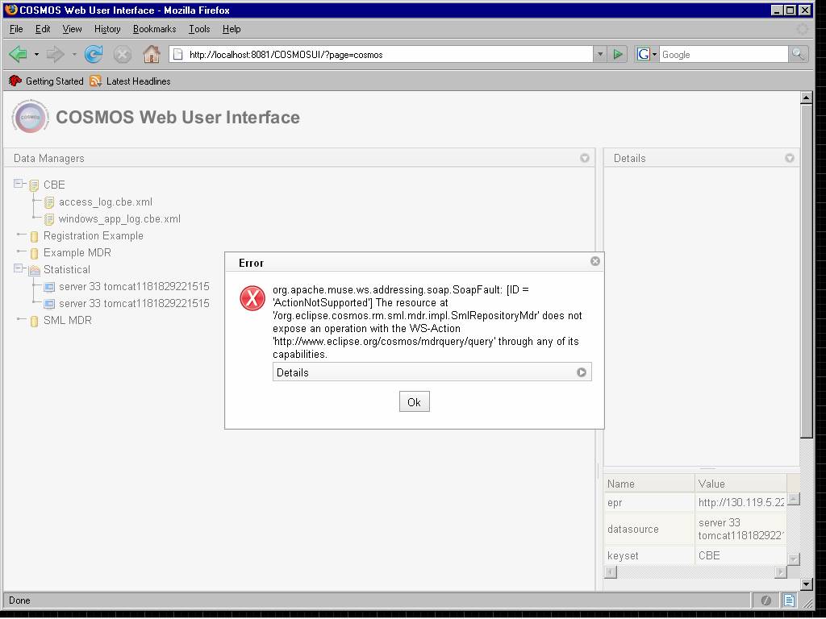
Task: Open the History menu
Action: point(107,29)
